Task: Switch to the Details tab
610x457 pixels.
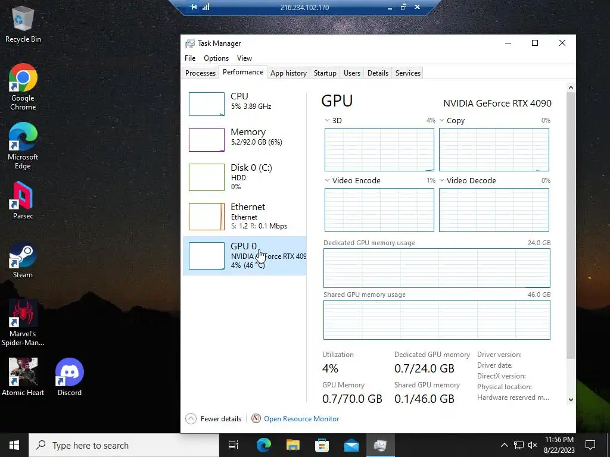Action: click(x=378, y=73)
